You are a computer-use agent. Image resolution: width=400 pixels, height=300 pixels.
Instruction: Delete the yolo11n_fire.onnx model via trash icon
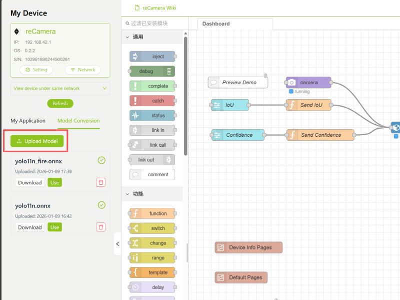[x=101, y=183]
